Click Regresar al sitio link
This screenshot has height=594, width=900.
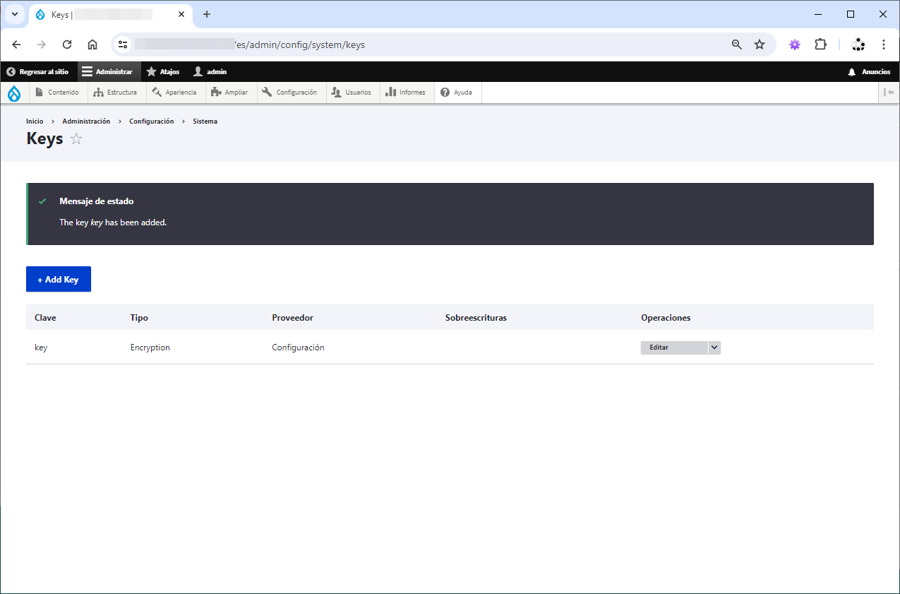point(38,72)
